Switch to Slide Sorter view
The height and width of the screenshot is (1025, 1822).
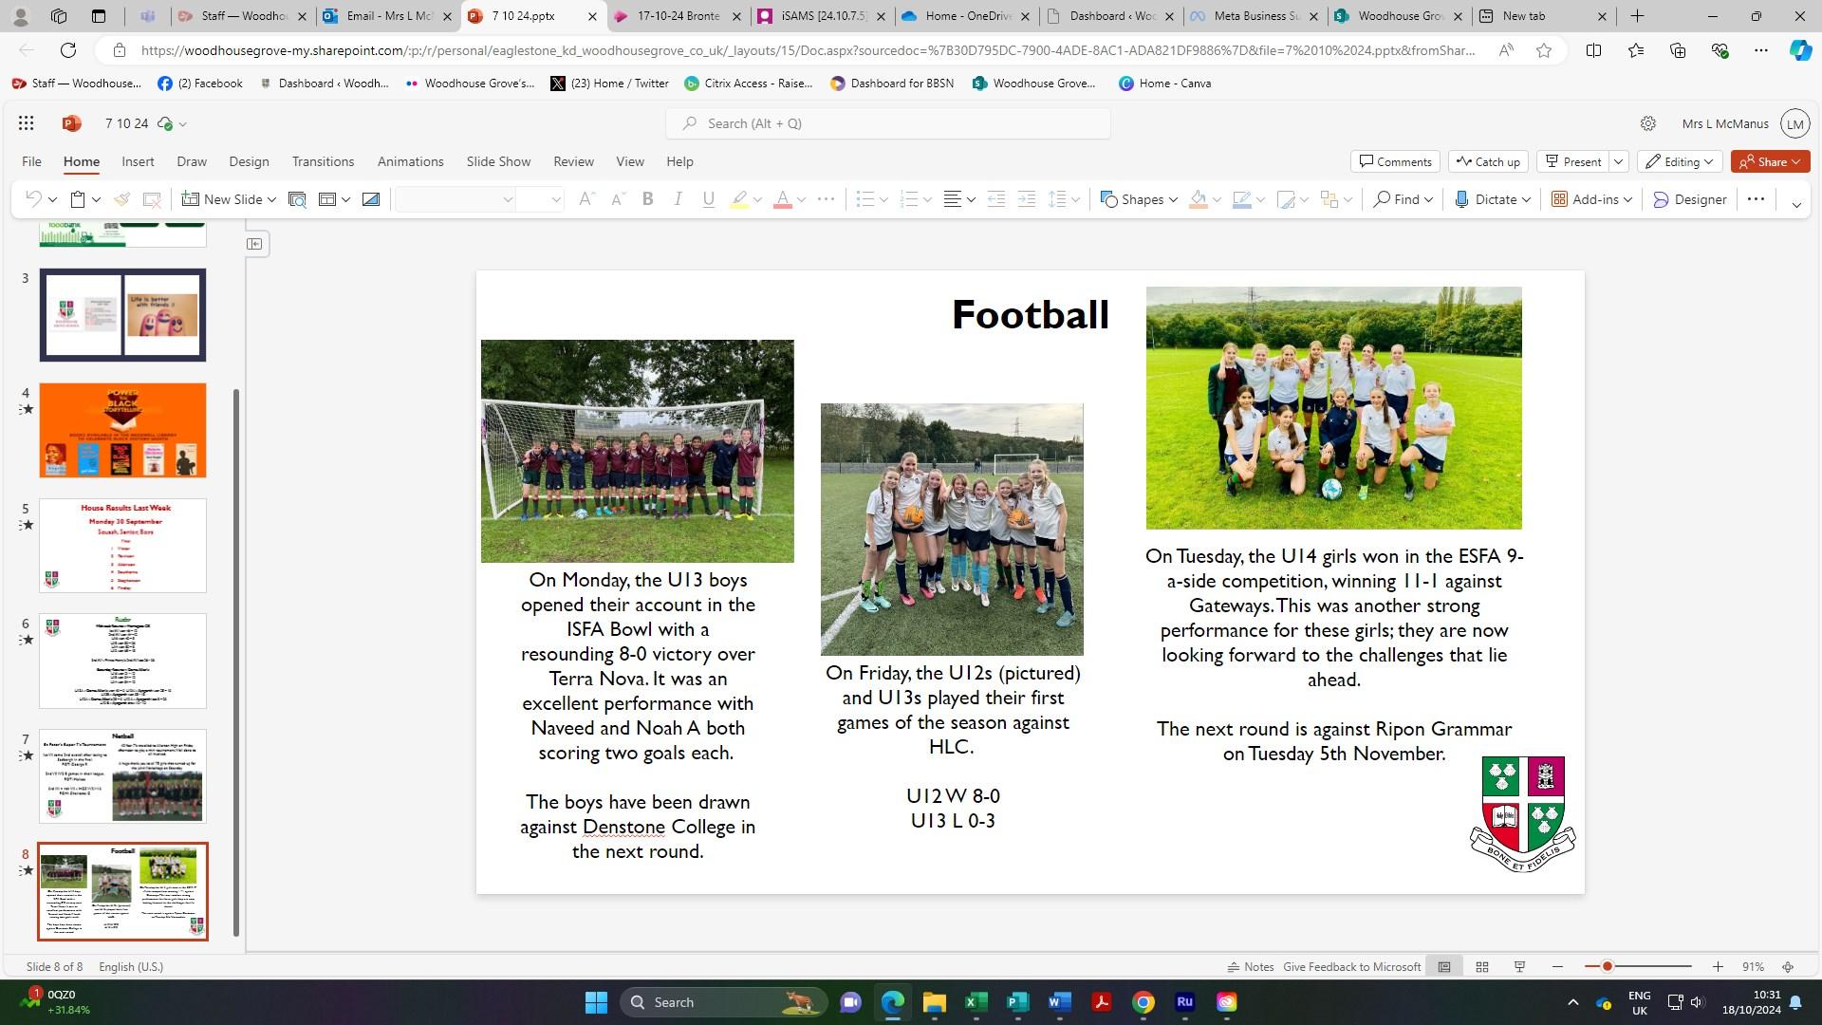click(x=1481, y=966)
